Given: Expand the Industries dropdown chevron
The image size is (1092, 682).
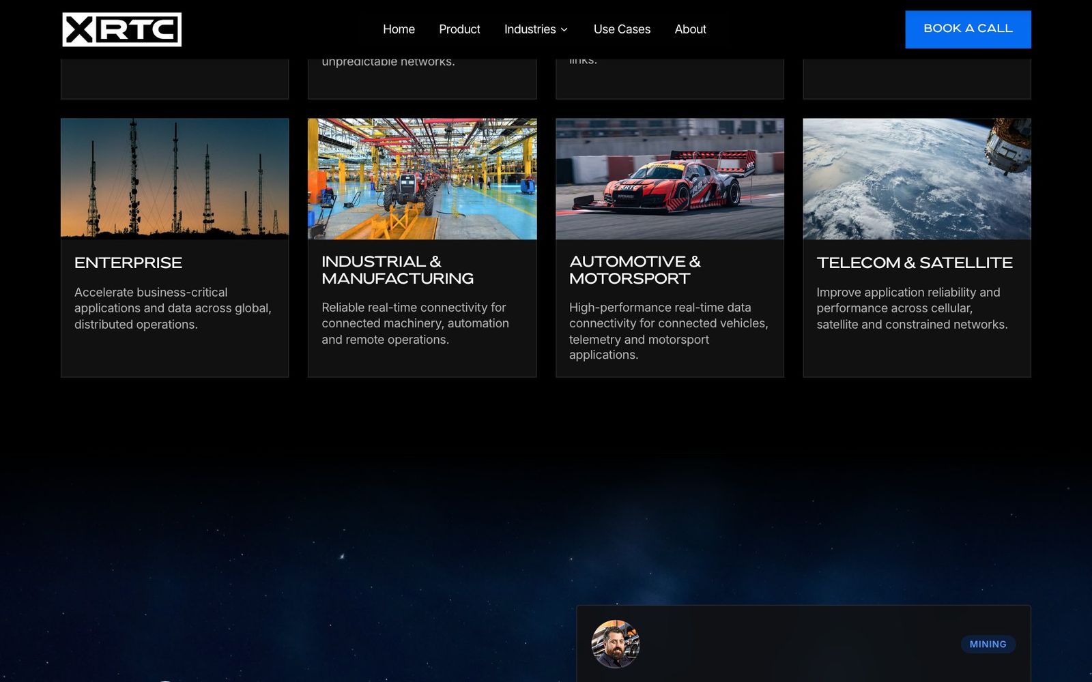Looking at the screenshot, I should (x=564, y=30).
